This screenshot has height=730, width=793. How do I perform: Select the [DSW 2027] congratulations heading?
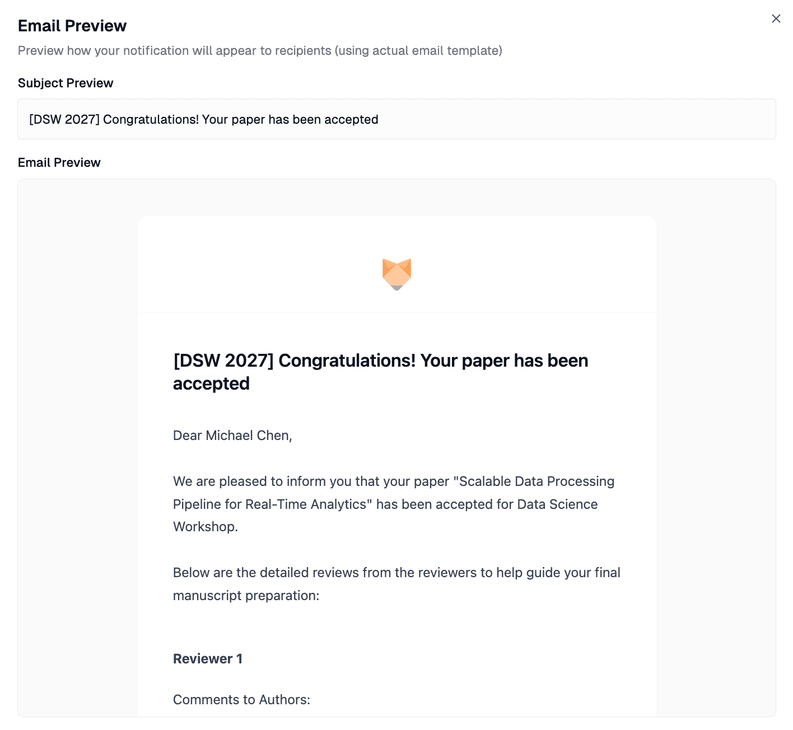[380, 372]
